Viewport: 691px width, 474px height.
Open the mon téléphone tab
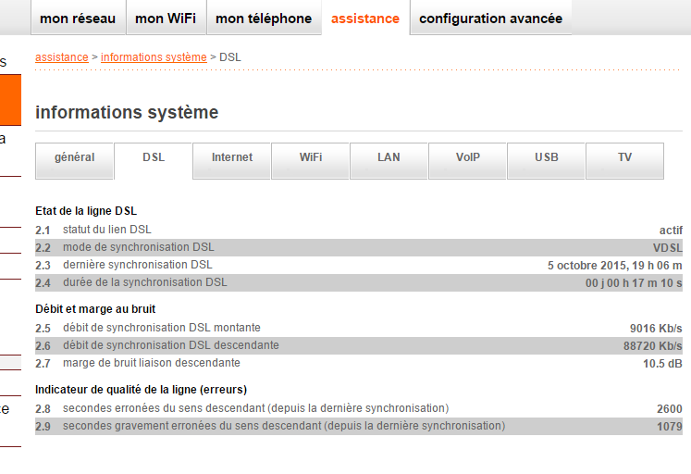(x=264, y=19)
